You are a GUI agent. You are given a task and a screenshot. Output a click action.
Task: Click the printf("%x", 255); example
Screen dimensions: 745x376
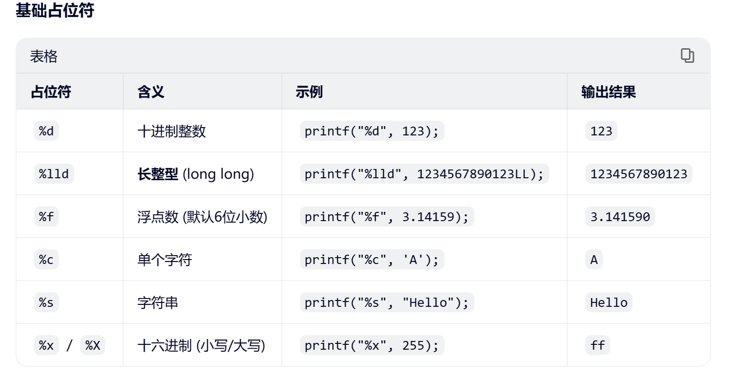coord(372,345)
